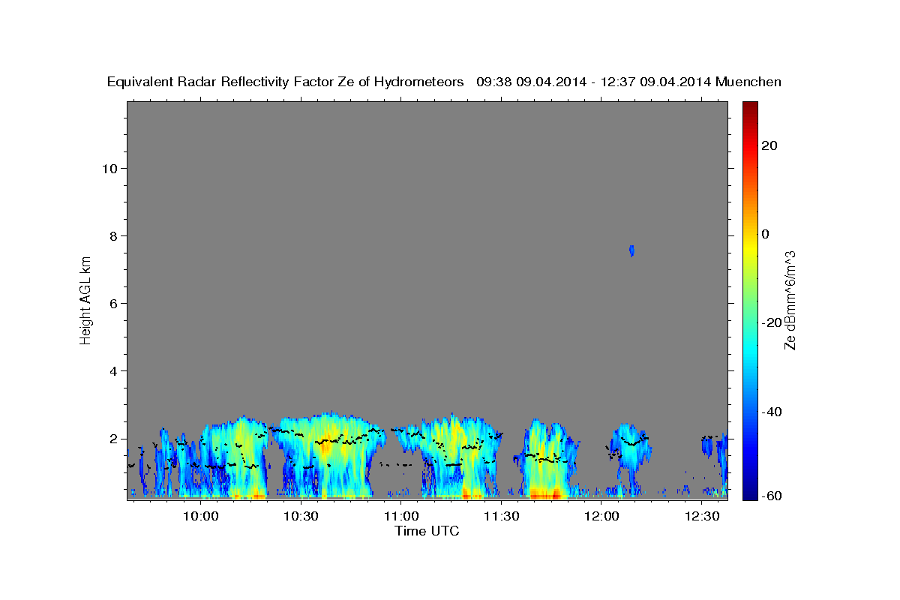Click the isolated blue echo near 7.5 km height
Screen dimensions: 900x600
(632, 250)
